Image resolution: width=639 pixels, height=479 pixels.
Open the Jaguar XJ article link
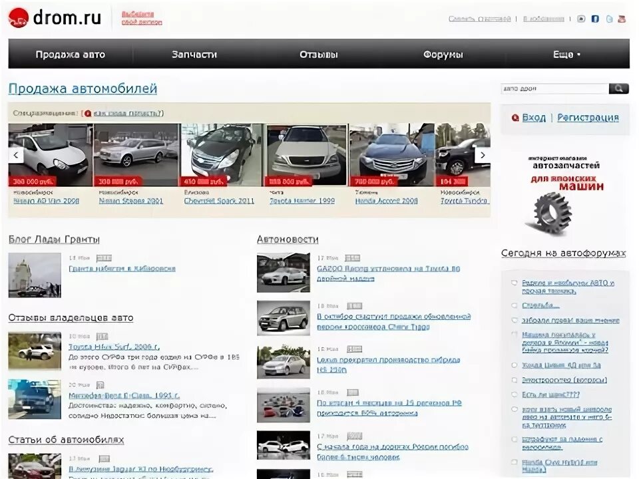pyautogui.click(x=140, y=469)
